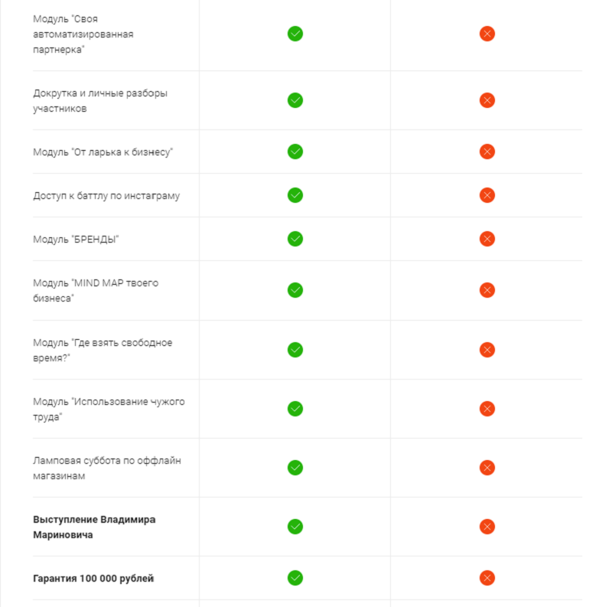Click red cross for "Доступ к баттлу по инстаграму"
Viewport: 612px width, 607px height.
click(487, 195)
